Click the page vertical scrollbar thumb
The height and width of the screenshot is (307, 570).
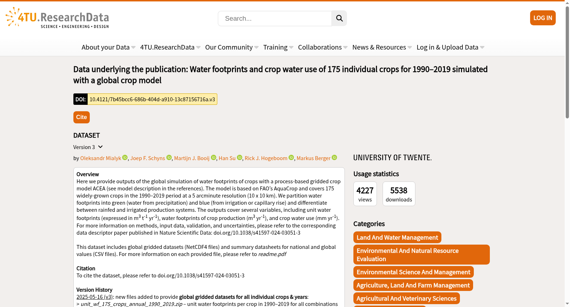[x=567, y=62]
